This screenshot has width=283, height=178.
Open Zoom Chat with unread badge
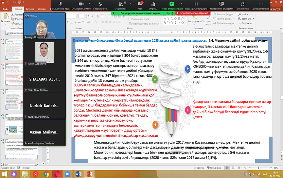point(140,5)
